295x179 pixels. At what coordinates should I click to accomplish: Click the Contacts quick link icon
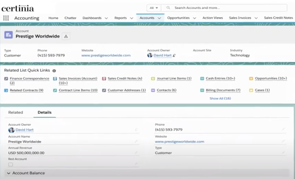pos(153,90)
